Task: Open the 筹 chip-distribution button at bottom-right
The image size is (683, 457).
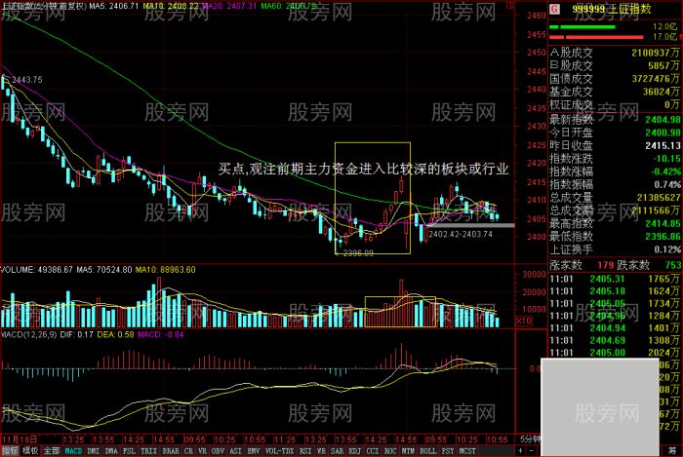Action: (672, 451)
